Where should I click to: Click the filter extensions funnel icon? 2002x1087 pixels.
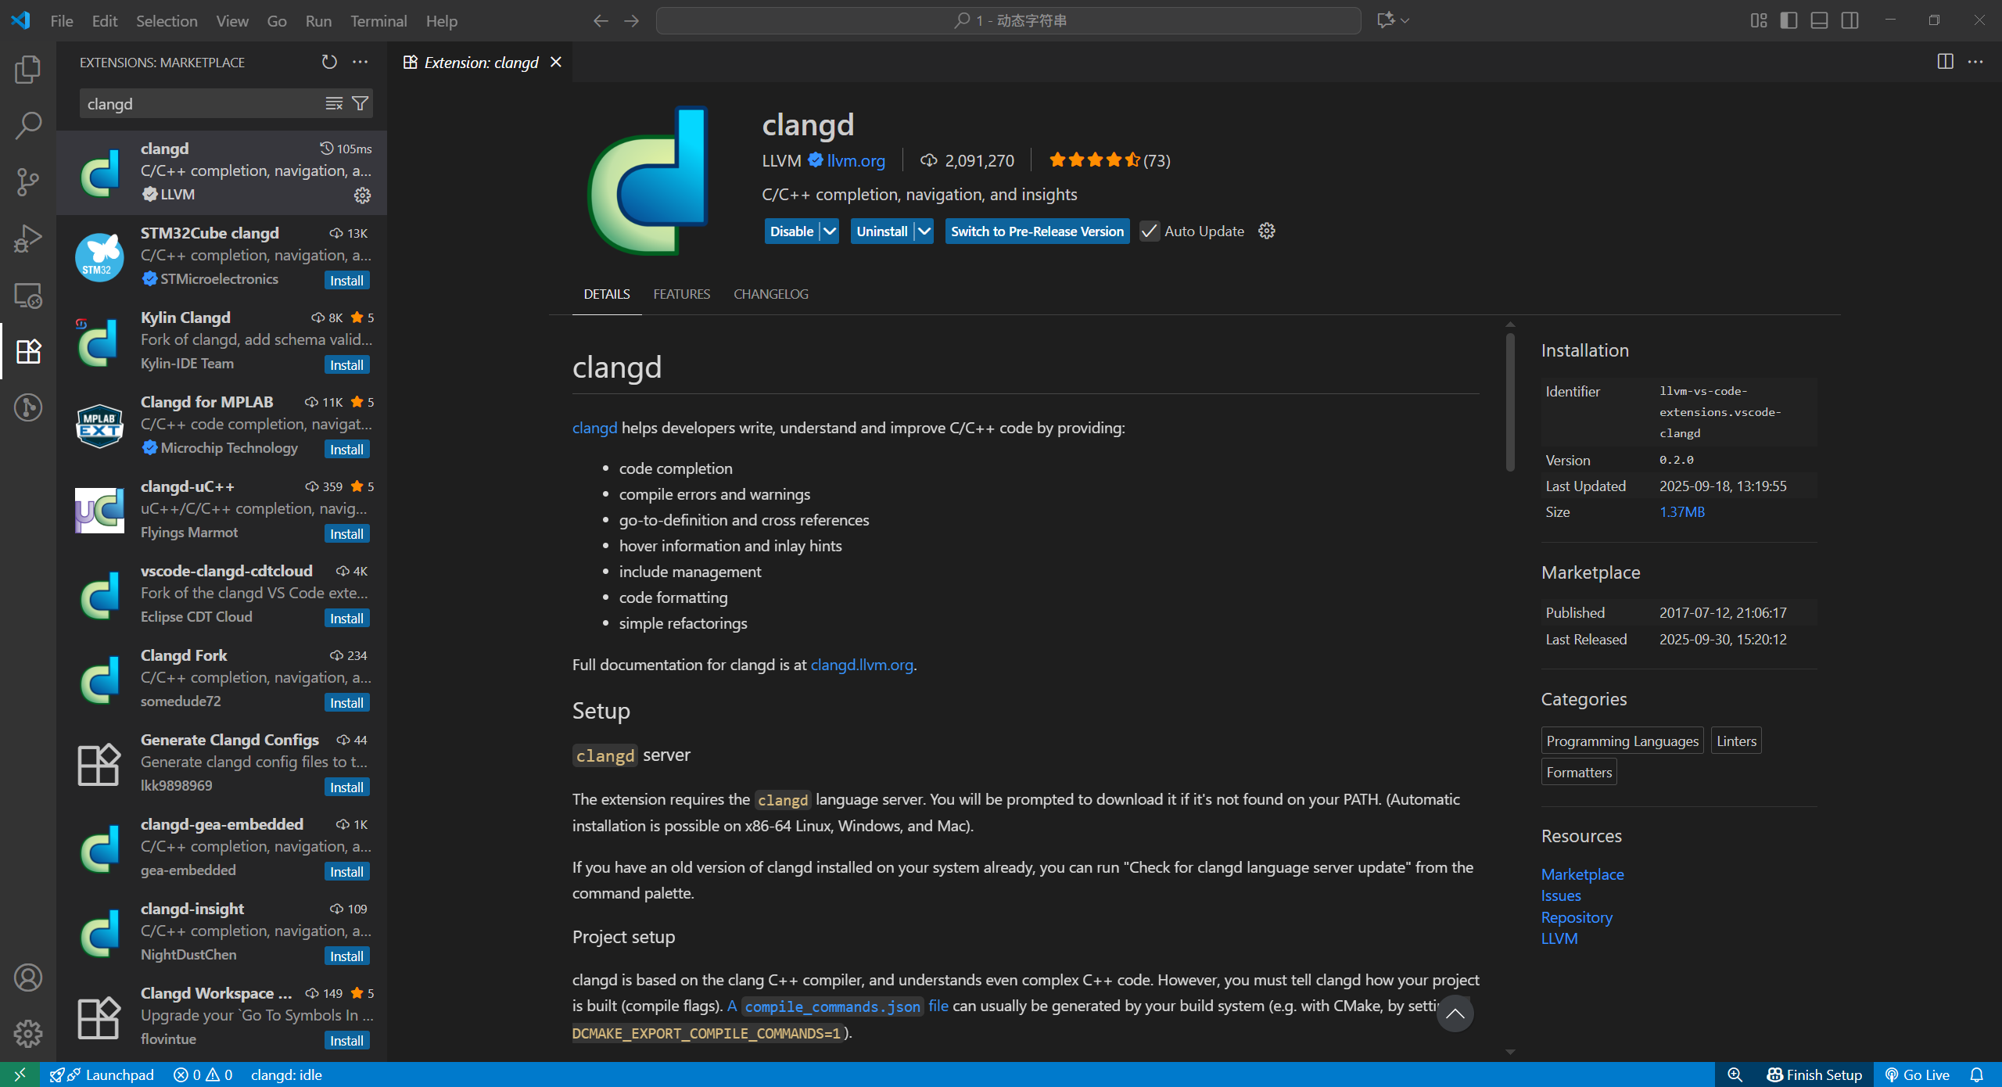tap(361, 103)
